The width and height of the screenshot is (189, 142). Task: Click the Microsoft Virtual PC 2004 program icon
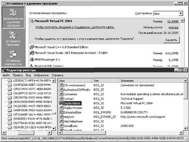point(32,21)
